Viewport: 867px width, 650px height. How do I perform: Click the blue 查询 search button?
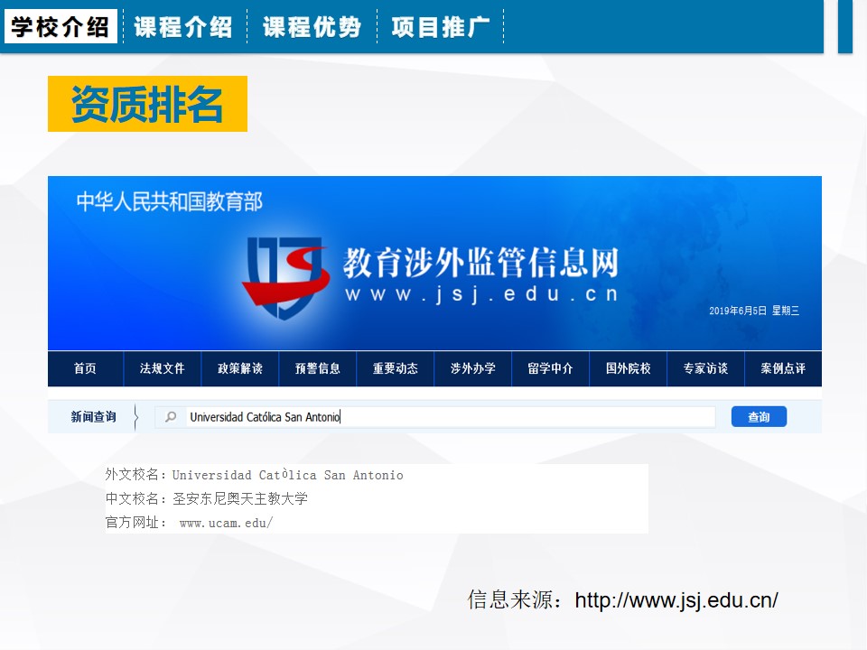click(x=759, y=417)
